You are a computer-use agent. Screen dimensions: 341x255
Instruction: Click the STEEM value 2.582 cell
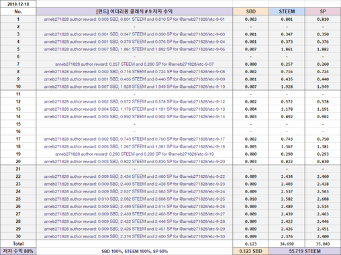pyautogui.click(x=287, y=199)
